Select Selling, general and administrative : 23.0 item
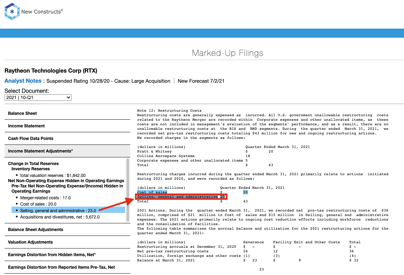Viewport: 404px width, 275px height. pos(68,210)
